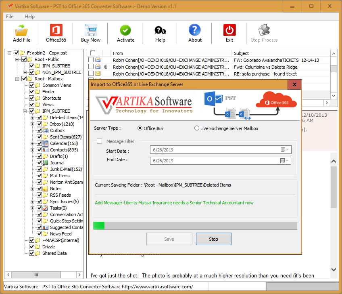The image size is (342, 294).
Task: Open the Start Date calendar dropdown
Action: 285,149
